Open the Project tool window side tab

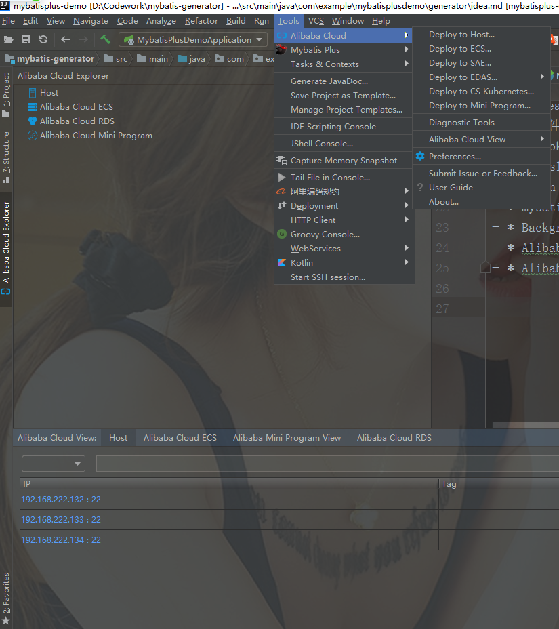[x=6, y=95]
